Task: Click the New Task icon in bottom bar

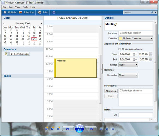Action: [52, 129]
